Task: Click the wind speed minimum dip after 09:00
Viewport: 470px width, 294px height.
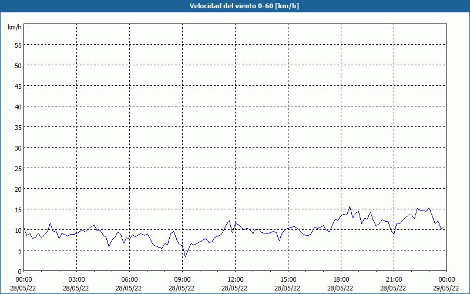Action: (x=185, y=256)
